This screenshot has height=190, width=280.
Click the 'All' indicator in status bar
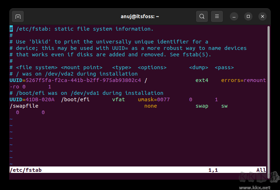pyautogui.click(x=261, y=170)
